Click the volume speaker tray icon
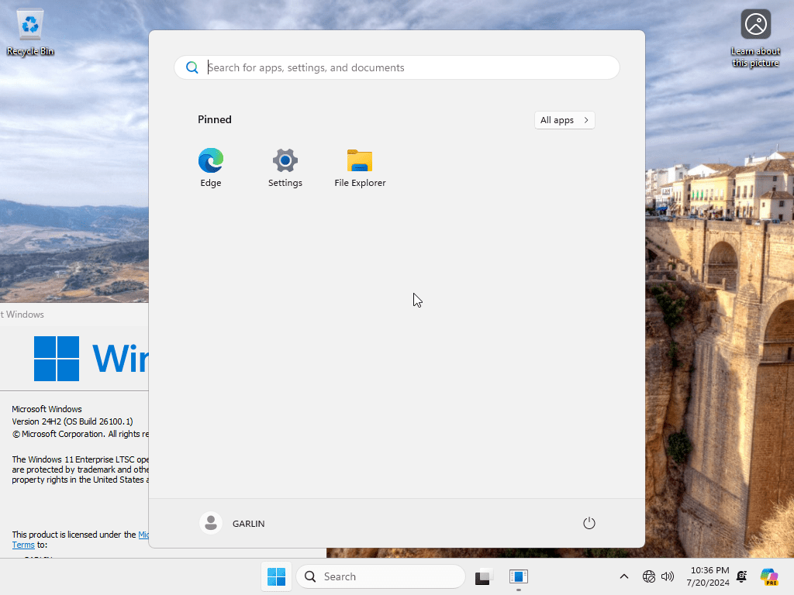The height and width of the screenshot is (595, 794). click(x=668, y=576)
